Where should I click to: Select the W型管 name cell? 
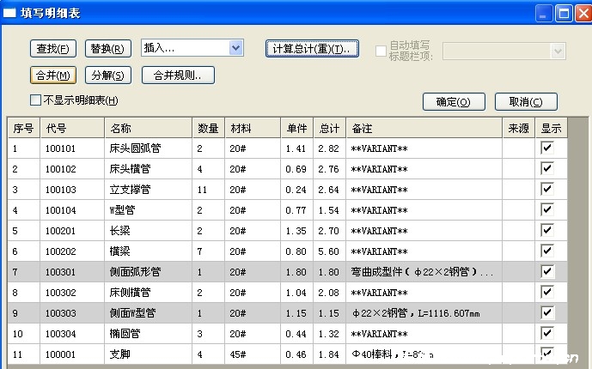149,210
